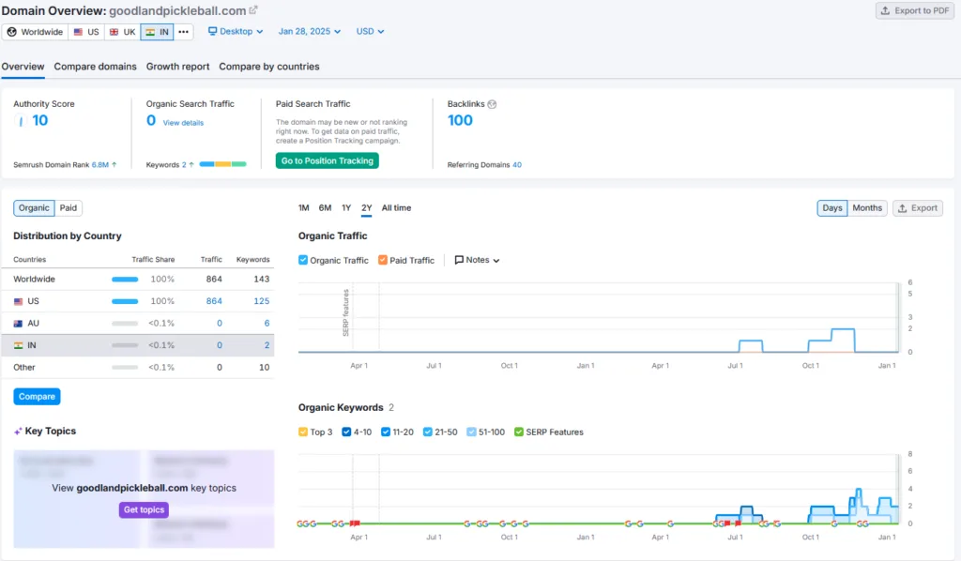The width and height of the screenshot is (961, 561).
Task: Click the Export to PDF button
Action: click(915, 11)
